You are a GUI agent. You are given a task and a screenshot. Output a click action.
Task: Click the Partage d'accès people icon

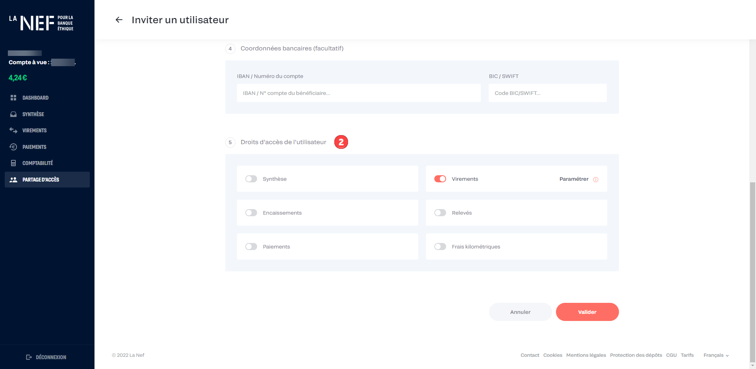13,180
